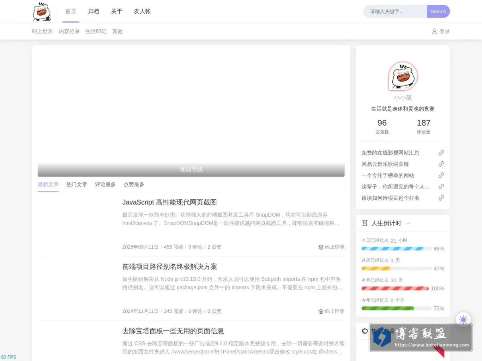Switch to the 评论最多 tab
Screen dimensions: 482x361
pos(105,185)
